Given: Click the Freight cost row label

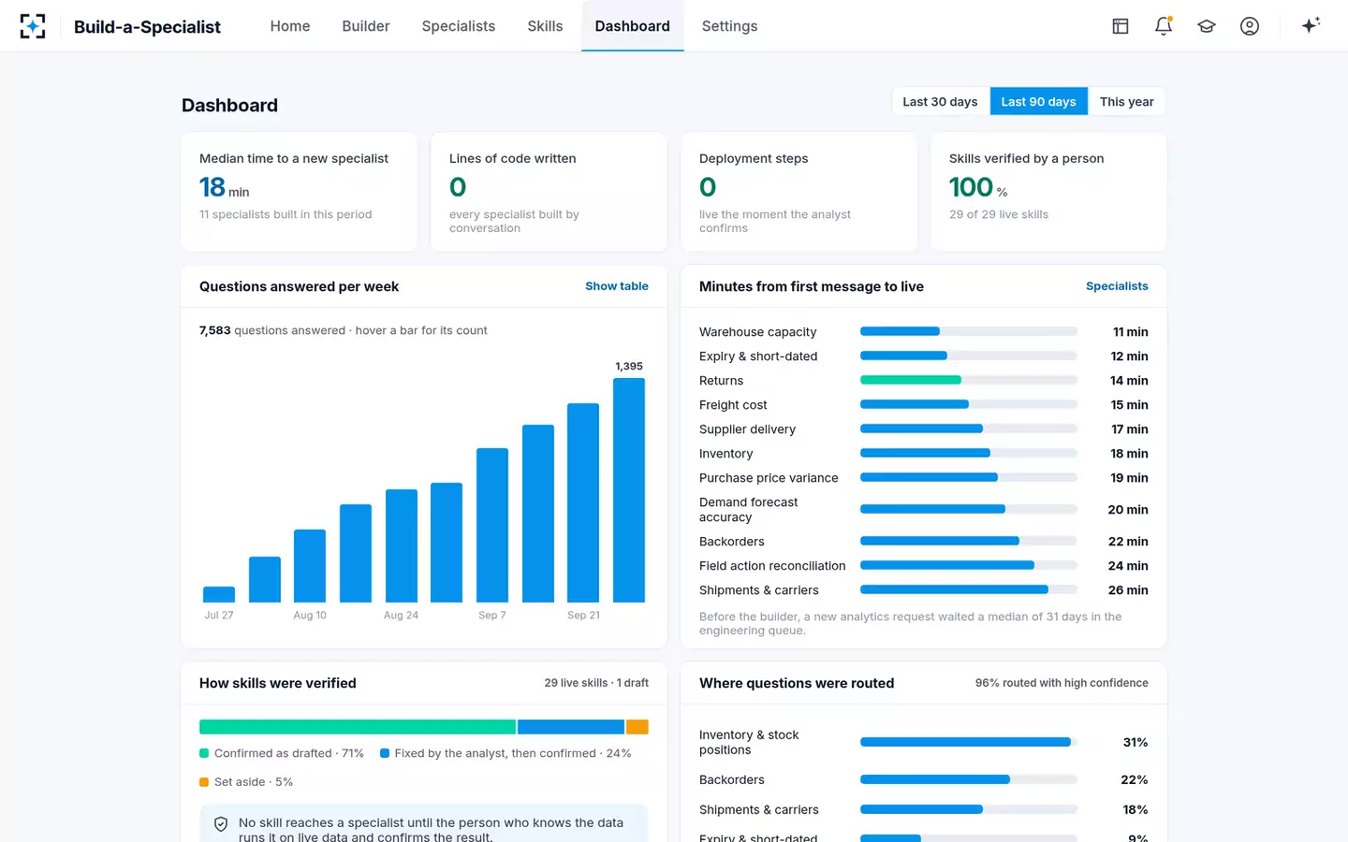Looking at the screenshot, I should [x=733, y=405].
